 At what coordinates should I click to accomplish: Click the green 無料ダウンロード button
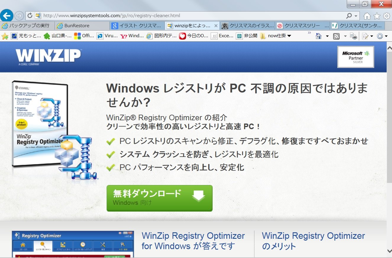tap(159, 198)
